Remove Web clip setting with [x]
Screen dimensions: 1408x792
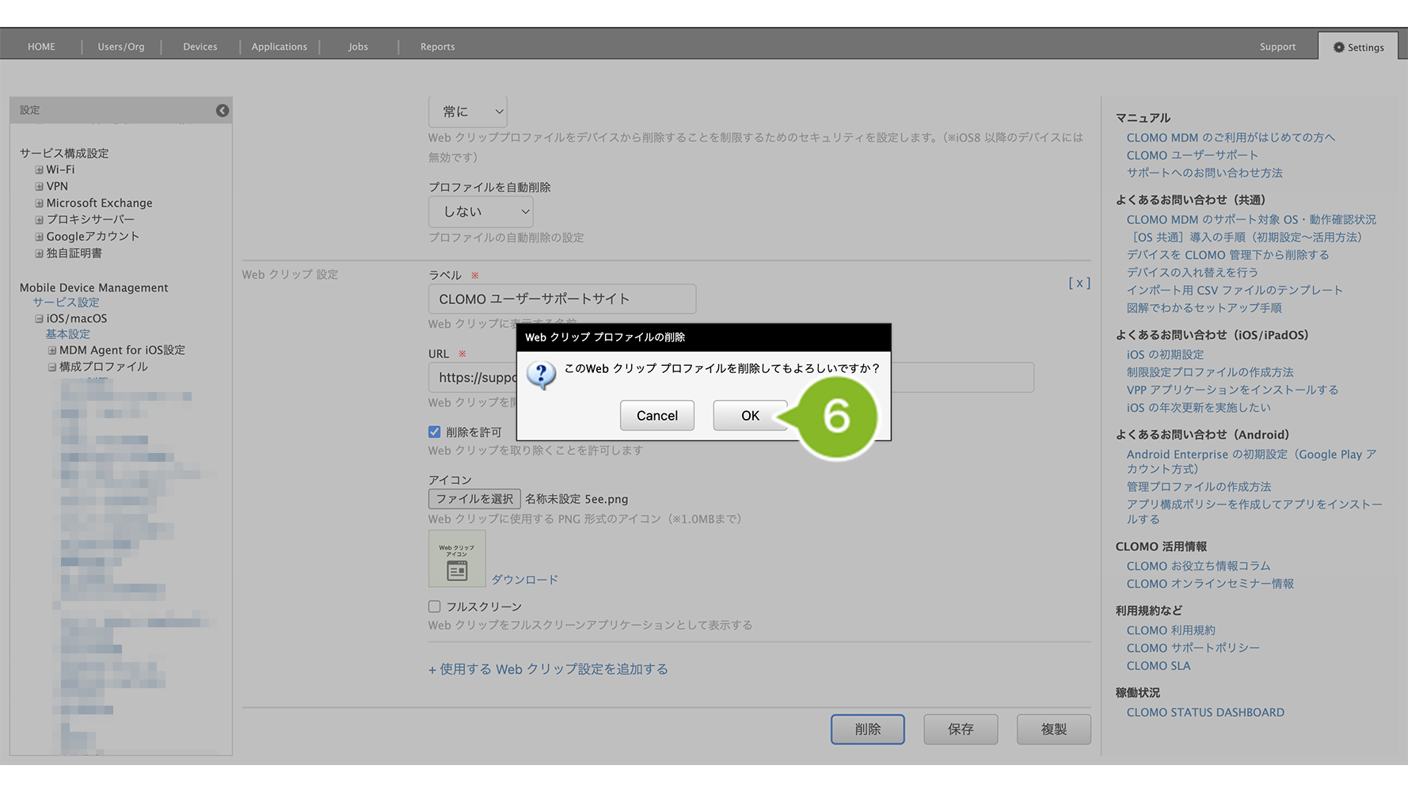pyautogui.click(x=1079, y=283)
